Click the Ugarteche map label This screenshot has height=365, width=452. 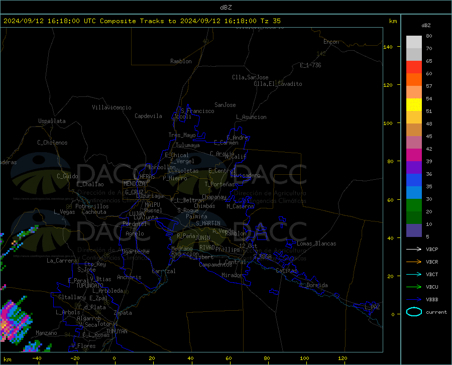click(136, 252)
